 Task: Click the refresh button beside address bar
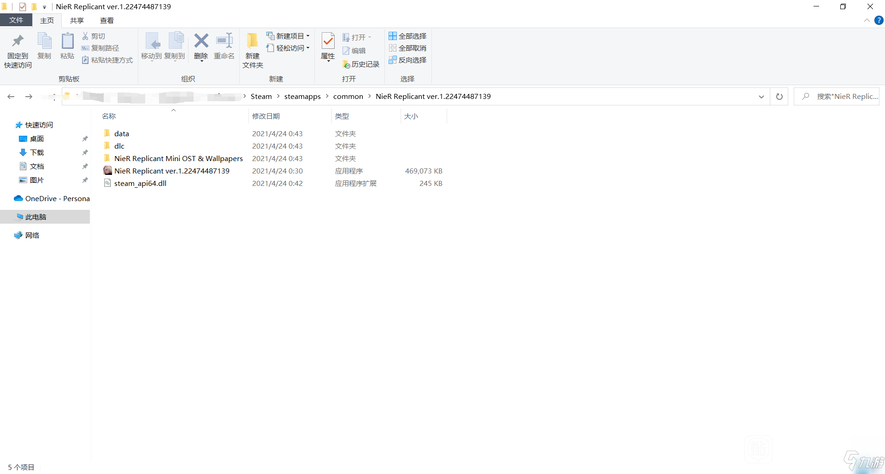coord(779,97)
